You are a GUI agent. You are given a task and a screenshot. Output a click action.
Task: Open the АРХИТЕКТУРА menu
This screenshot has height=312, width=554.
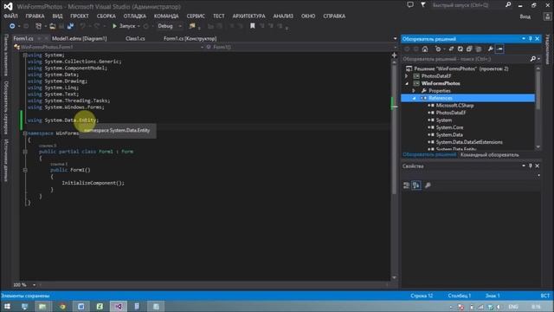click(248, 16)
